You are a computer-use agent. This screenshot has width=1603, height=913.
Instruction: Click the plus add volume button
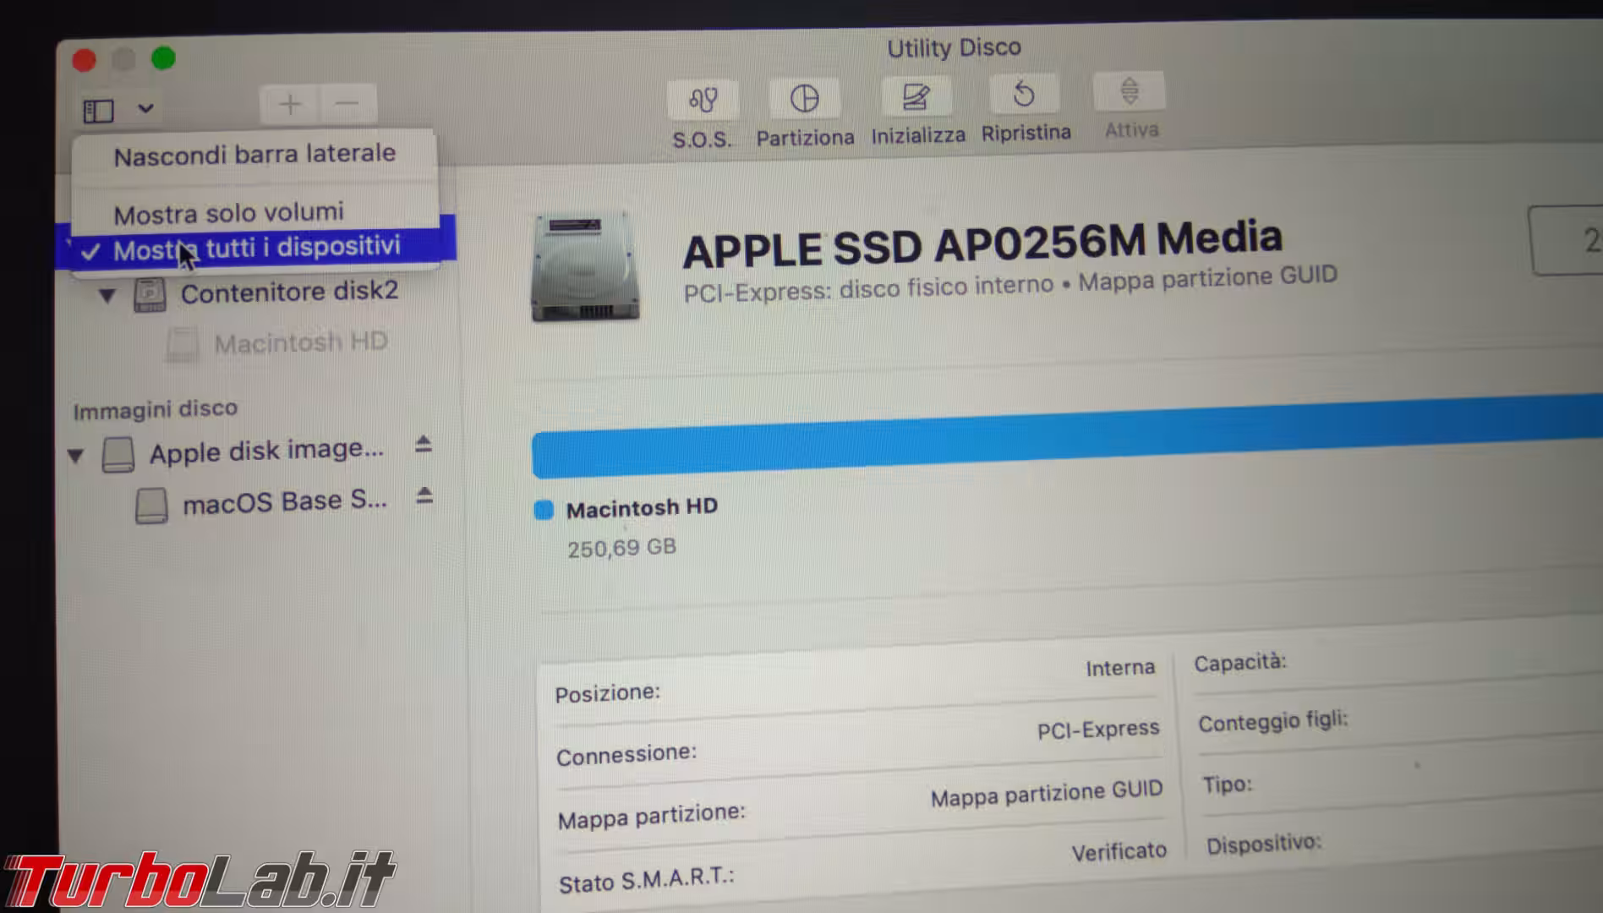(x=290, y=105)
